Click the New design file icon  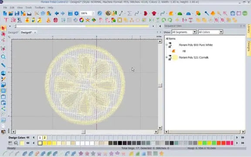point(5,14)
